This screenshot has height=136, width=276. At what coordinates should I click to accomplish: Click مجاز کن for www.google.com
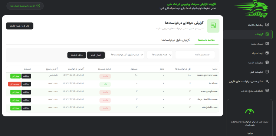pos(16,92)
